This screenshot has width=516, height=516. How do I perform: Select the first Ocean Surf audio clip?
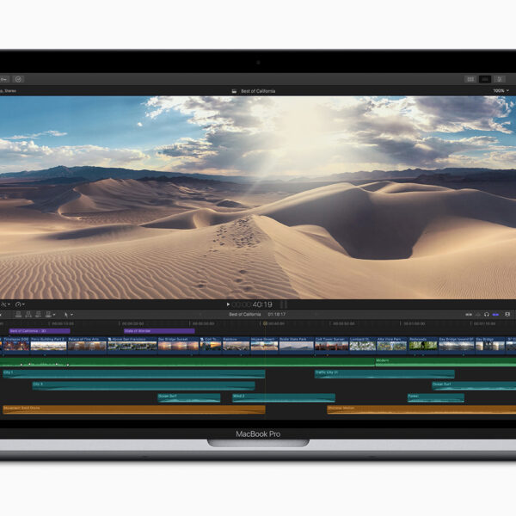[189, 398]
